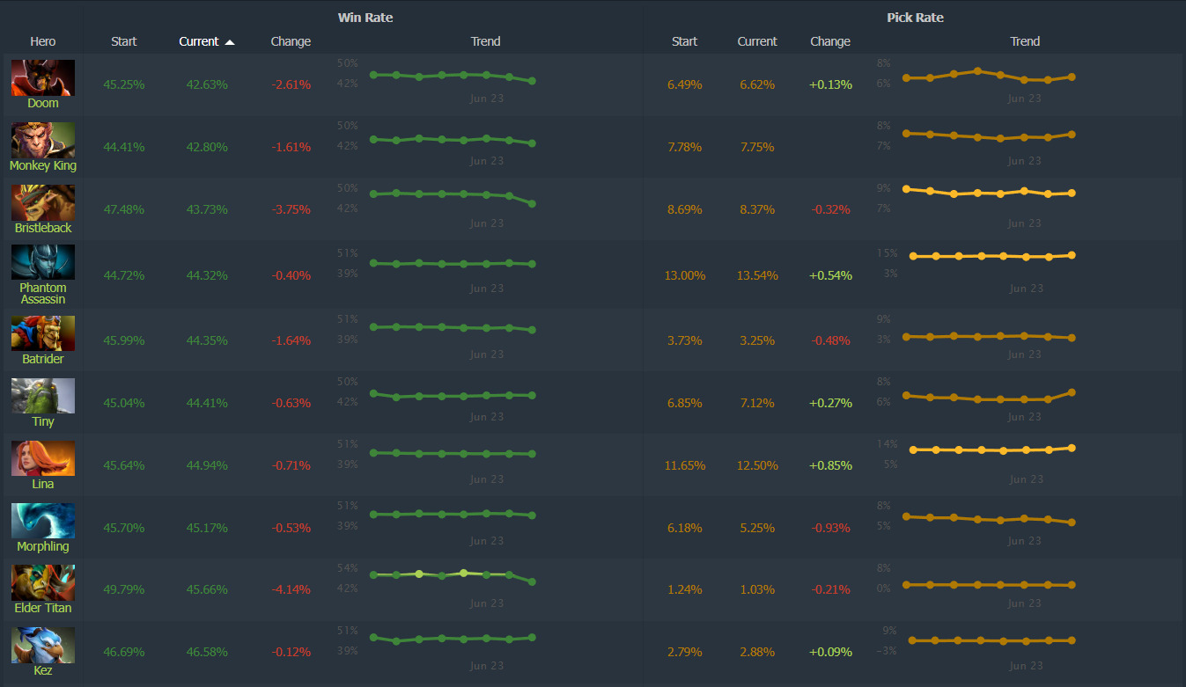Click the Kez hero name link
1186x687 pixels.
tap(42, 670)
